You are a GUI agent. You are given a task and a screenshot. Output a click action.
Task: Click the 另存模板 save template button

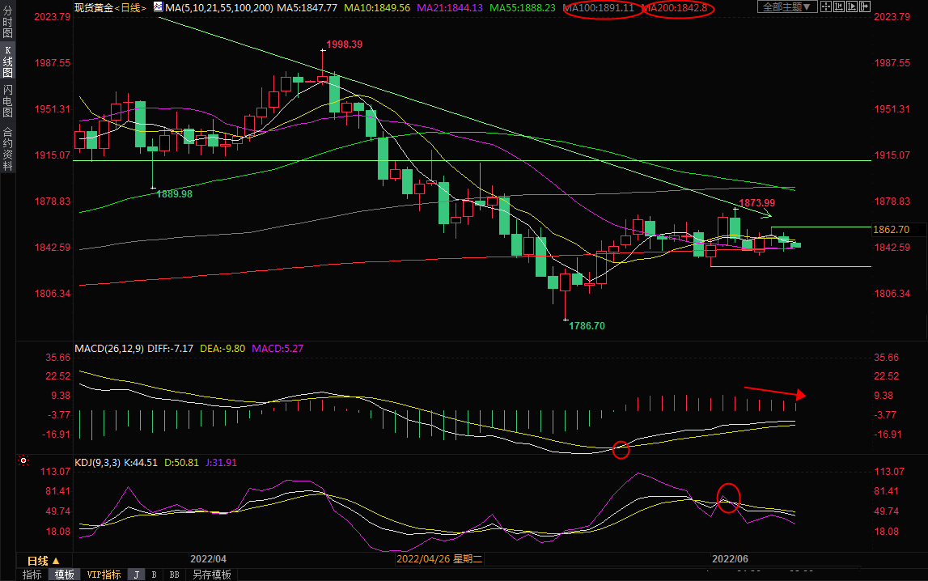[211, 575]
